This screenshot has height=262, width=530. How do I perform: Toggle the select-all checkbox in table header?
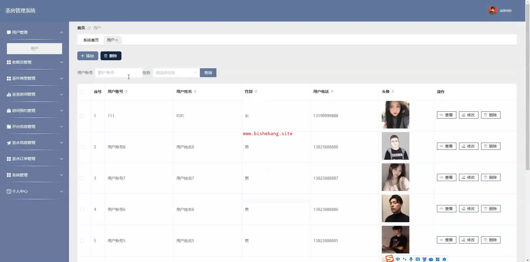coord(82,92)
